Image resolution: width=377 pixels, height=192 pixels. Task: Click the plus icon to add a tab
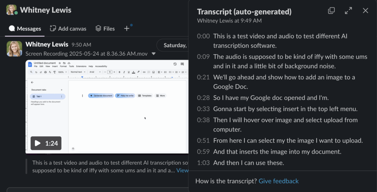coord(127,29)
